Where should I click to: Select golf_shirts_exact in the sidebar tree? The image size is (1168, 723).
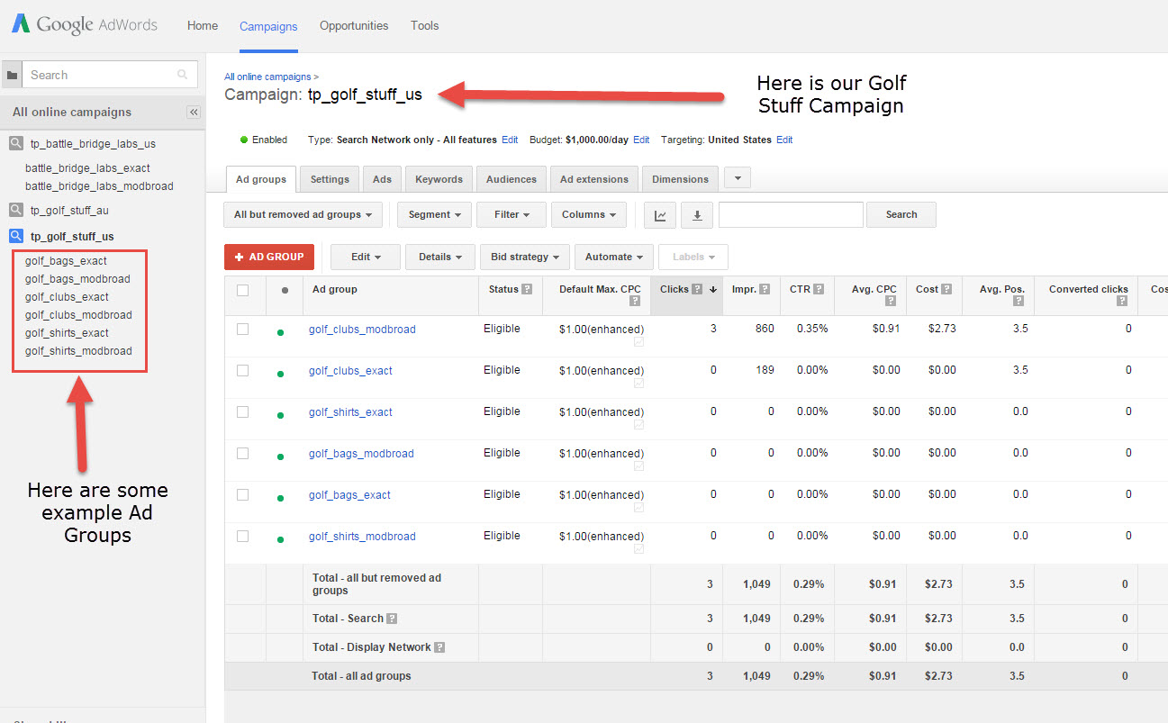(67, 333)
